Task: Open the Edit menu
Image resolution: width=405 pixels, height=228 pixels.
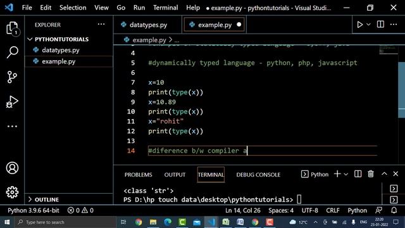Action: click(46, 8)
